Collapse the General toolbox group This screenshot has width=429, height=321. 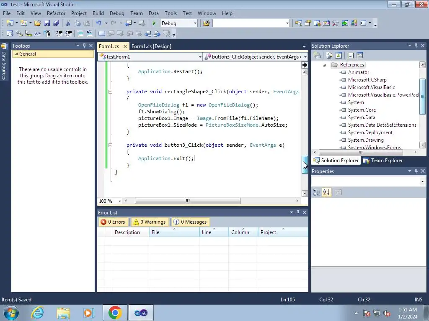(16, 54)
